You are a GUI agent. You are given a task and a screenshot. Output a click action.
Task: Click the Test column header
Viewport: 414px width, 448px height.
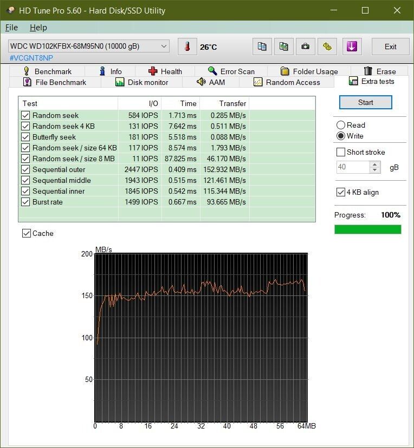[x=68, y=103]
